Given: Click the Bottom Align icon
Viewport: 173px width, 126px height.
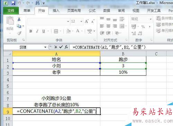Looking at the screenshot, I should point(115,20).
